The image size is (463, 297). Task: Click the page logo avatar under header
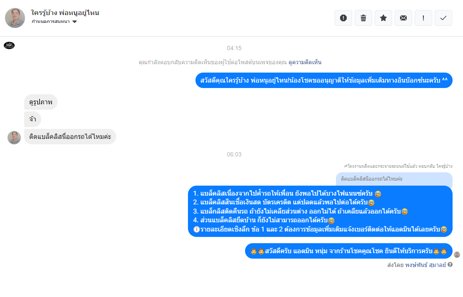pyautogui.click(x=9, y=45)
